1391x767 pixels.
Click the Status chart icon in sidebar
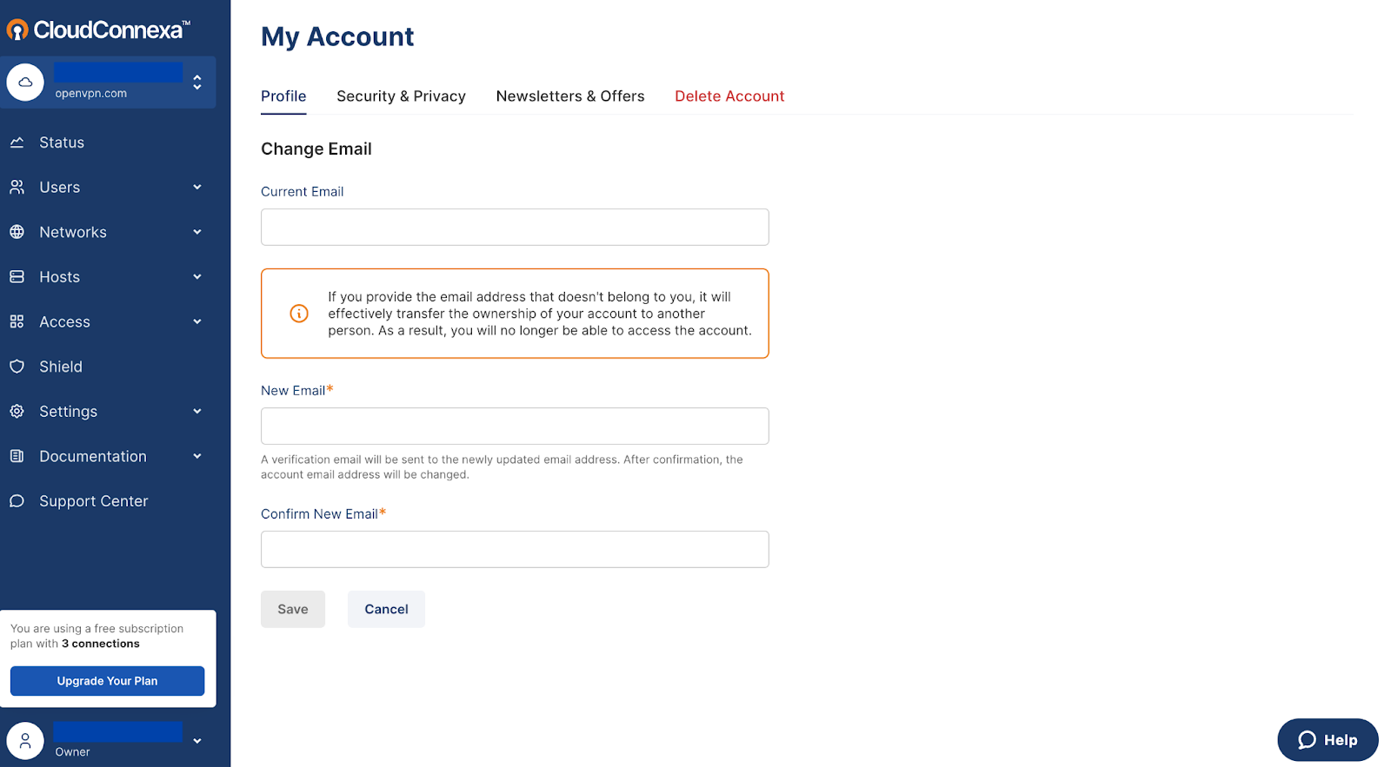tap(17, 142)
